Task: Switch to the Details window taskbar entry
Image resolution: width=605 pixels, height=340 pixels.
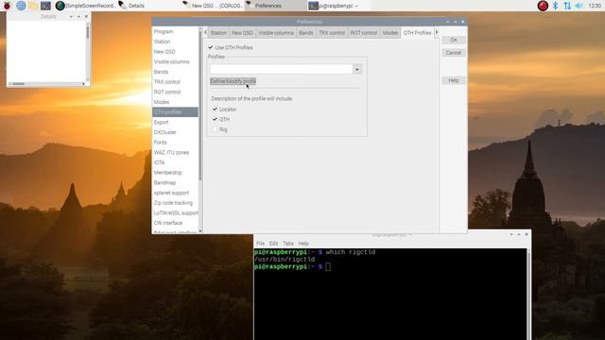Action: (131, 6)
